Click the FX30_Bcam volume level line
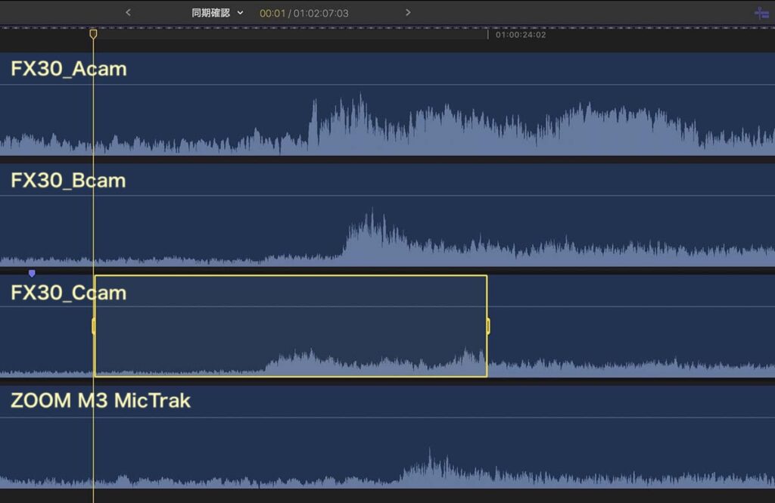775x503 pixels. [387, 196]
